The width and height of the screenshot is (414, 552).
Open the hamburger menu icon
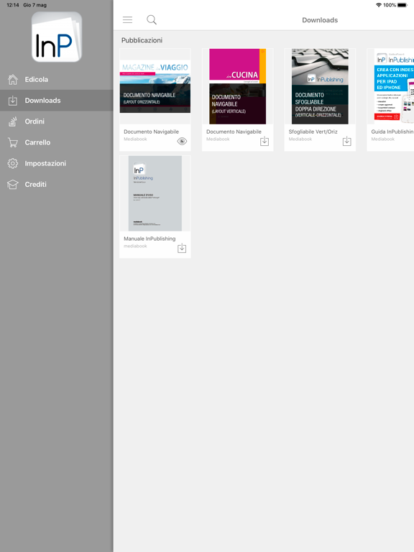pyautogui.click(x=127, y=19)
